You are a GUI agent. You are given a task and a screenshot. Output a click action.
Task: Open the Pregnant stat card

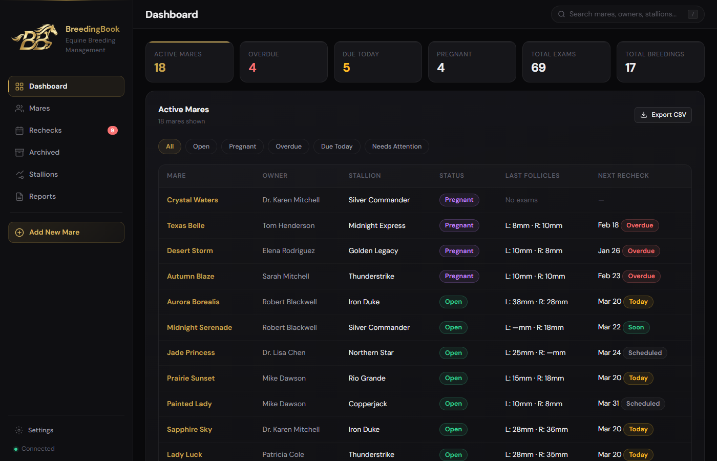coord(472,62)
